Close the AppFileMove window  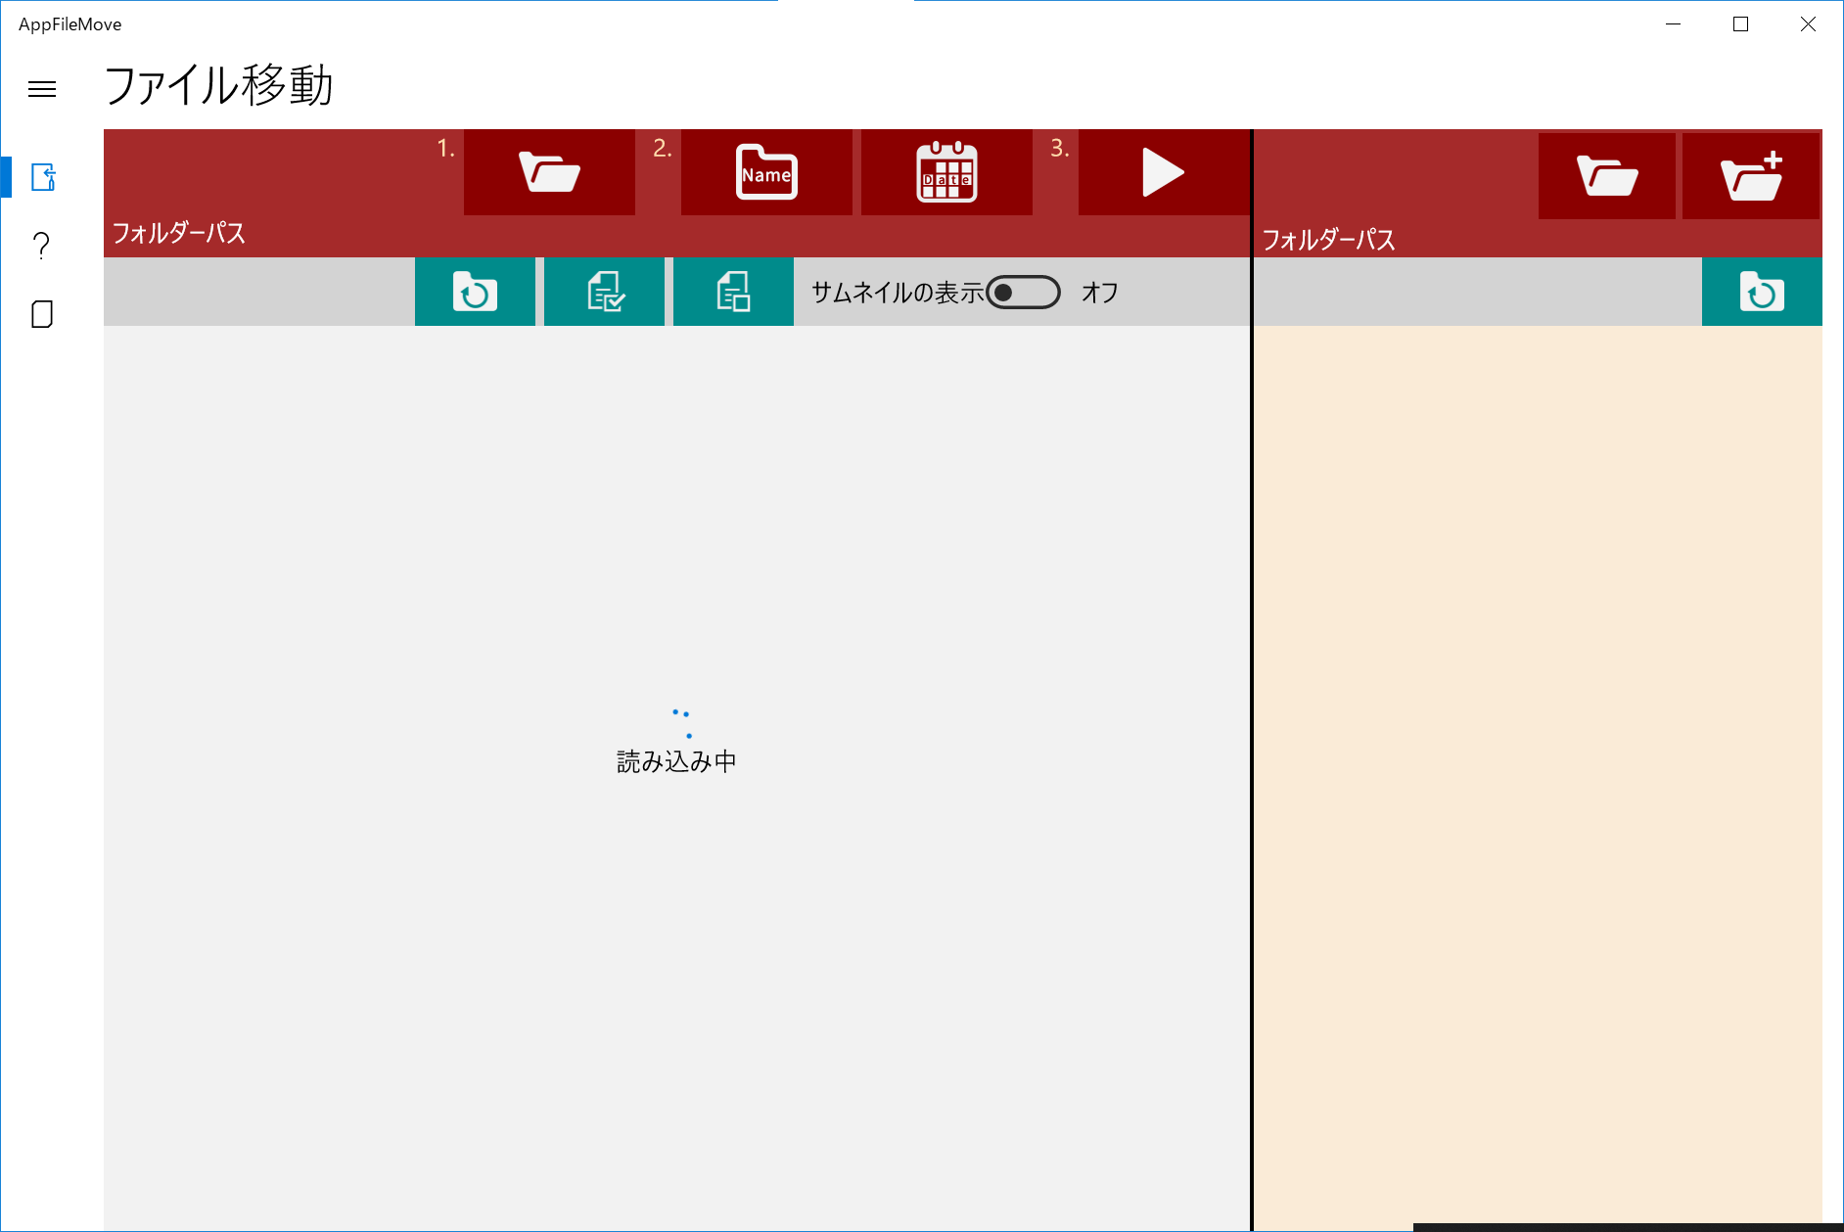click(1808, 24)
